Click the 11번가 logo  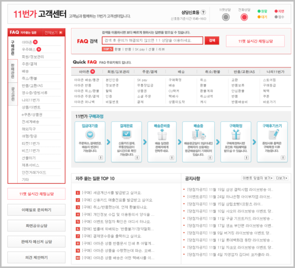tap(25, 14)
